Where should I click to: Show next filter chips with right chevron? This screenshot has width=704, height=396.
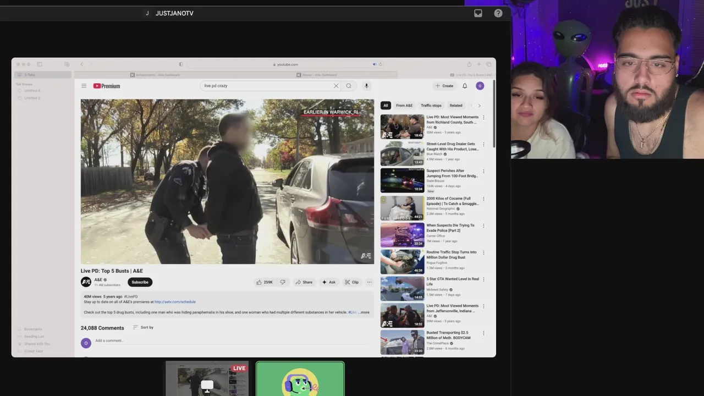coord(479,106)
